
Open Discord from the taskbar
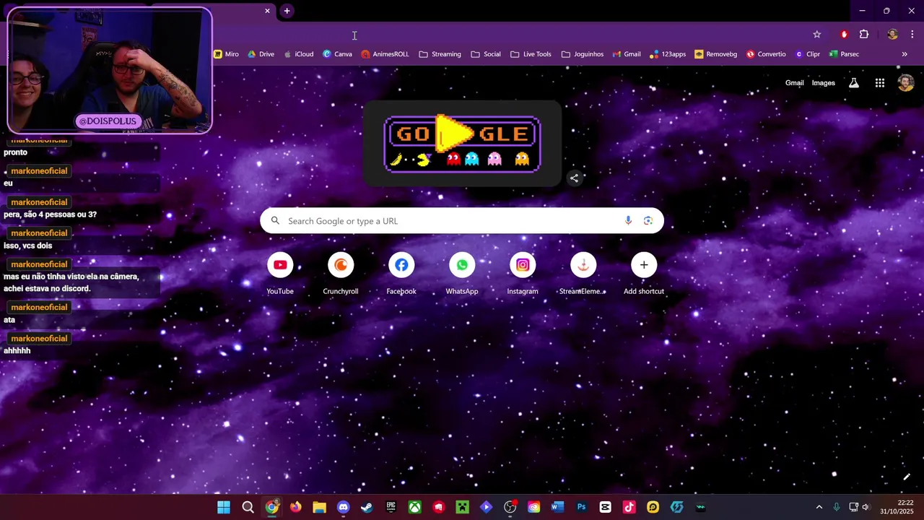coord(343,507)
